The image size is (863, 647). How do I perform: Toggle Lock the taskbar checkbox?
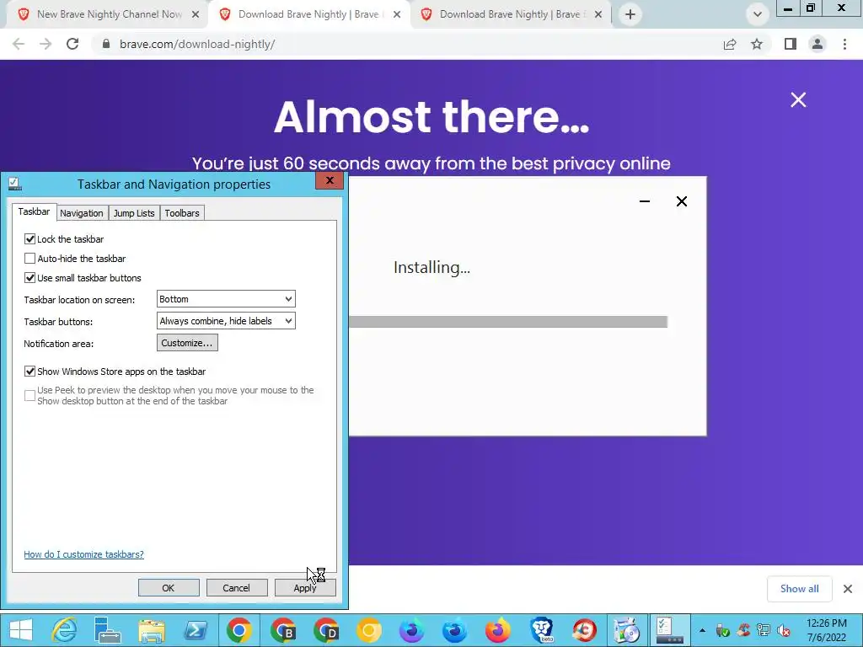[29, 238]
